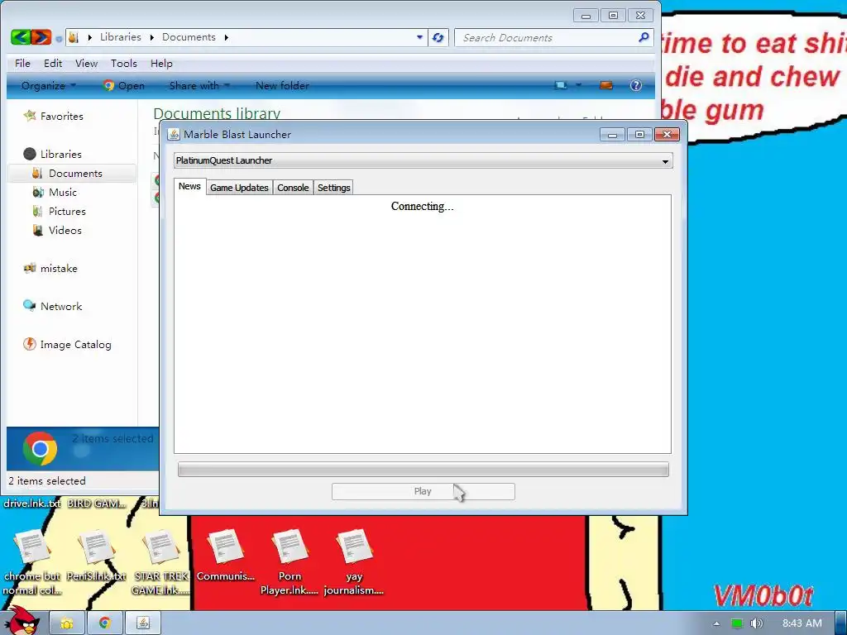Image resolution: width=847 pixels, height=635 pixels.
Task: Click New folder in Explorer toolbar
Action: (x=282, y=85)
